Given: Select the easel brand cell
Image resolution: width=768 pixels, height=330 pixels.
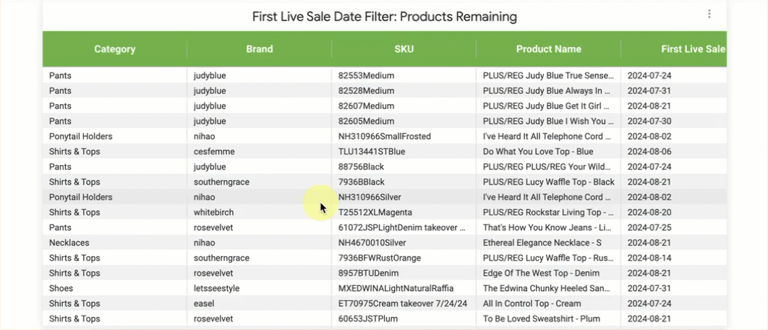Looking at the screenshot, I should tap(205, 303).
